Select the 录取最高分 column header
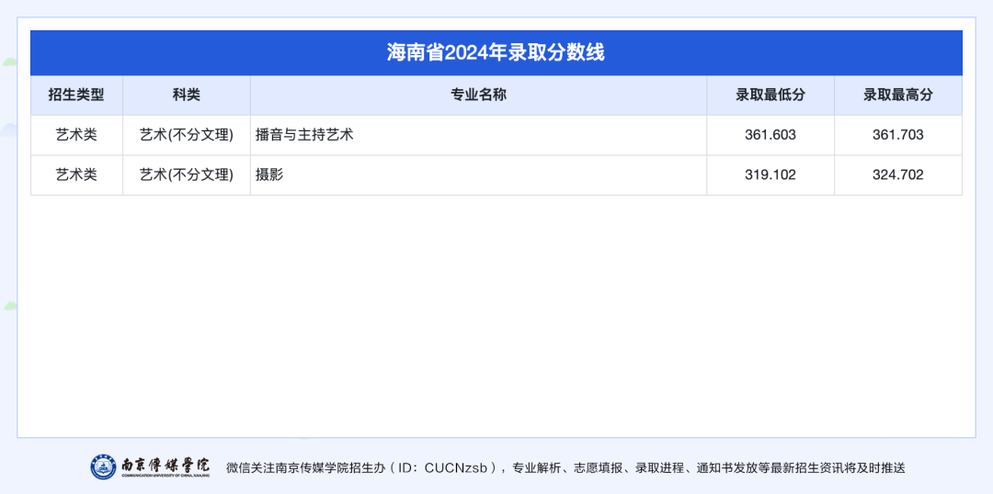 [898, 95]
